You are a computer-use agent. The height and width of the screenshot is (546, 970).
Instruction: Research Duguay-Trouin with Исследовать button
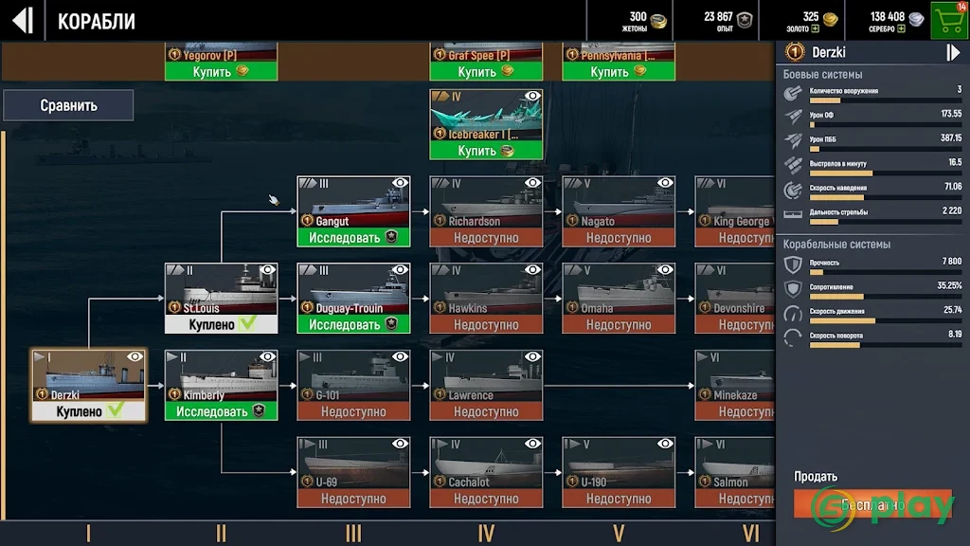(353, 325)
